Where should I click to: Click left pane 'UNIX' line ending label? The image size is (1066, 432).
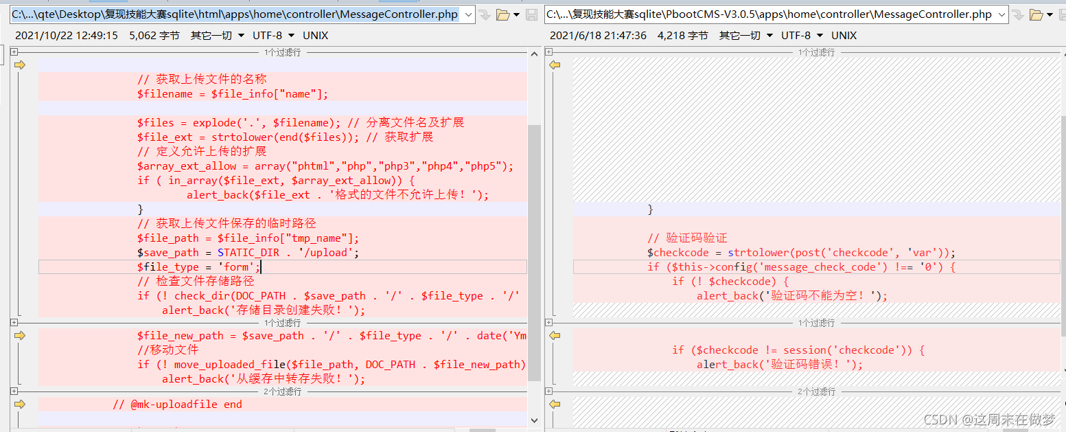[x=316, y=35]
